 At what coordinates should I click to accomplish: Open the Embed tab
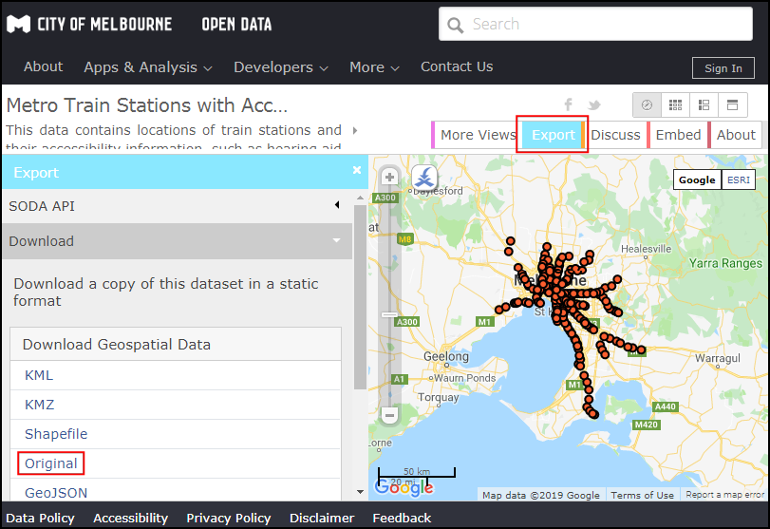(x=678, y=135)
